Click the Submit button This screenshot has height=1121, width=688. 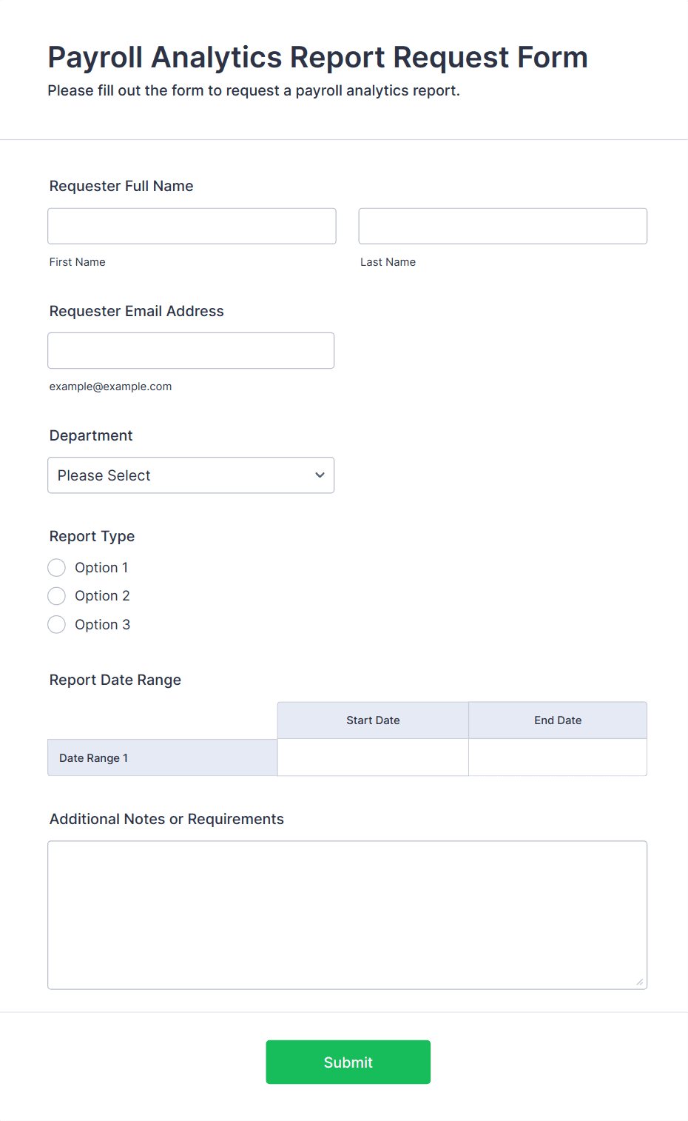(348, 1062)
